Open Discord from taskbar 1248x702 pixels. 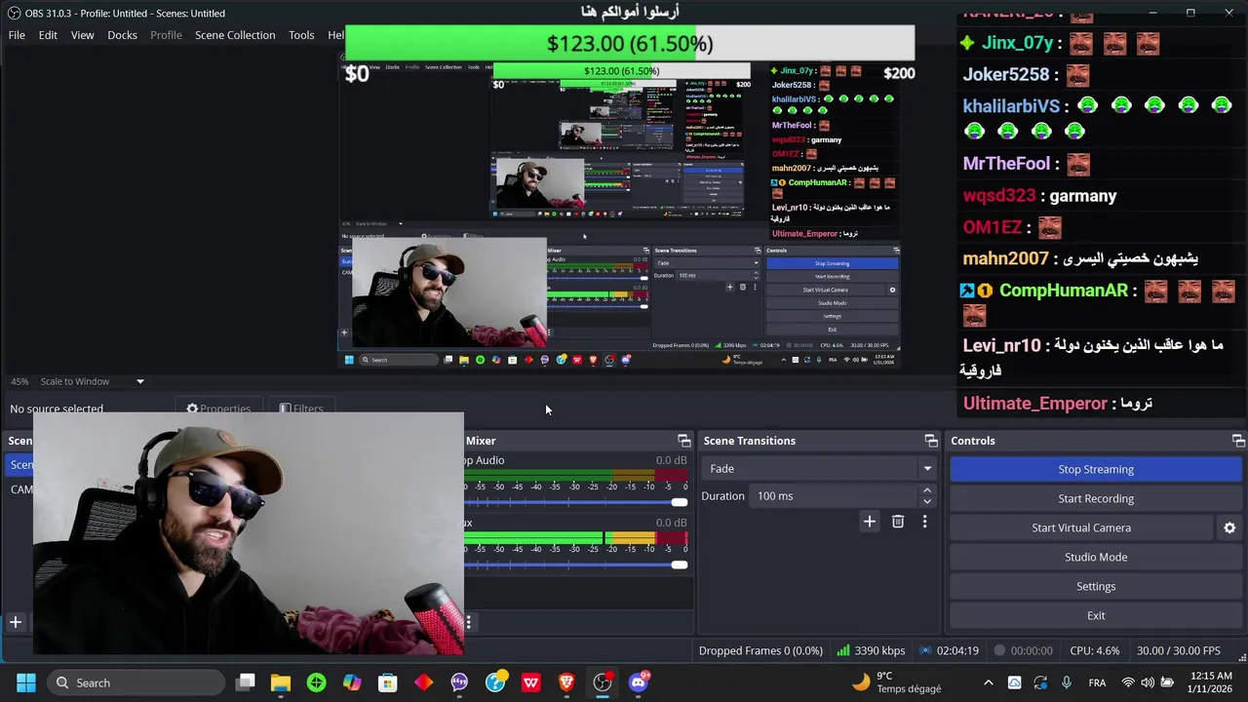point(639,682)
